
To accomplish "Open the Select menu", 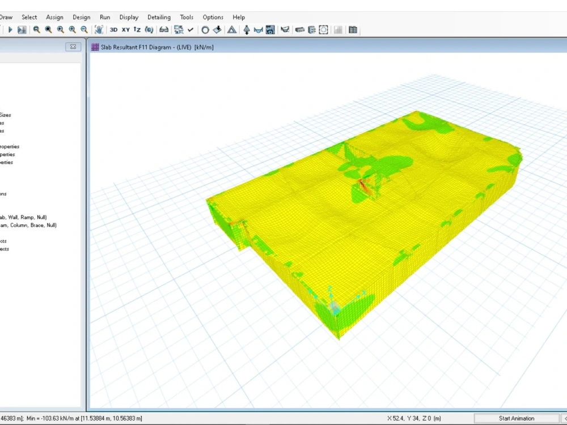I will tap(29, 17).
